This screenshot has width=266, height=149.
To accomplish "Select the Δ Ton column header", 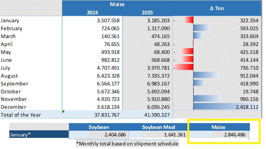I will (218, 8).
